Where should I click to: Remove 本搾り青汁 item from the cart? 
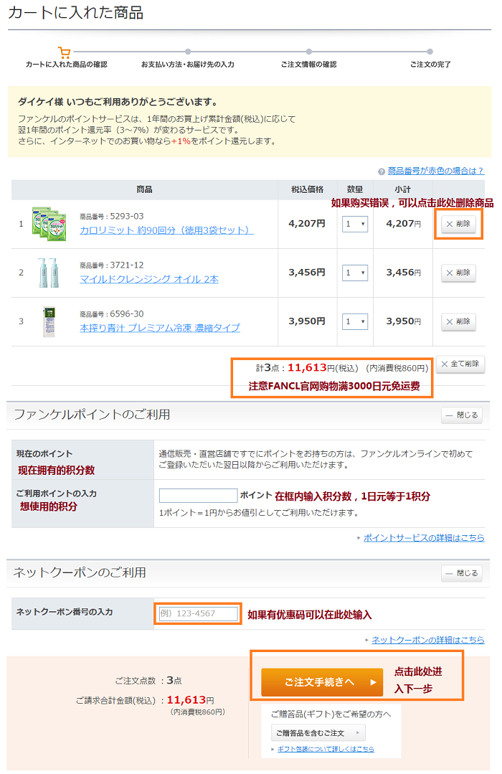coord(458,321)
